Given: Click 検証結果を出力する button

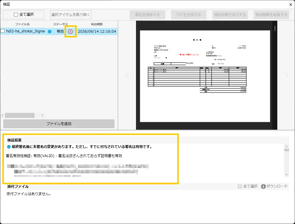Looking at the screenshot, I should [230, 15].
